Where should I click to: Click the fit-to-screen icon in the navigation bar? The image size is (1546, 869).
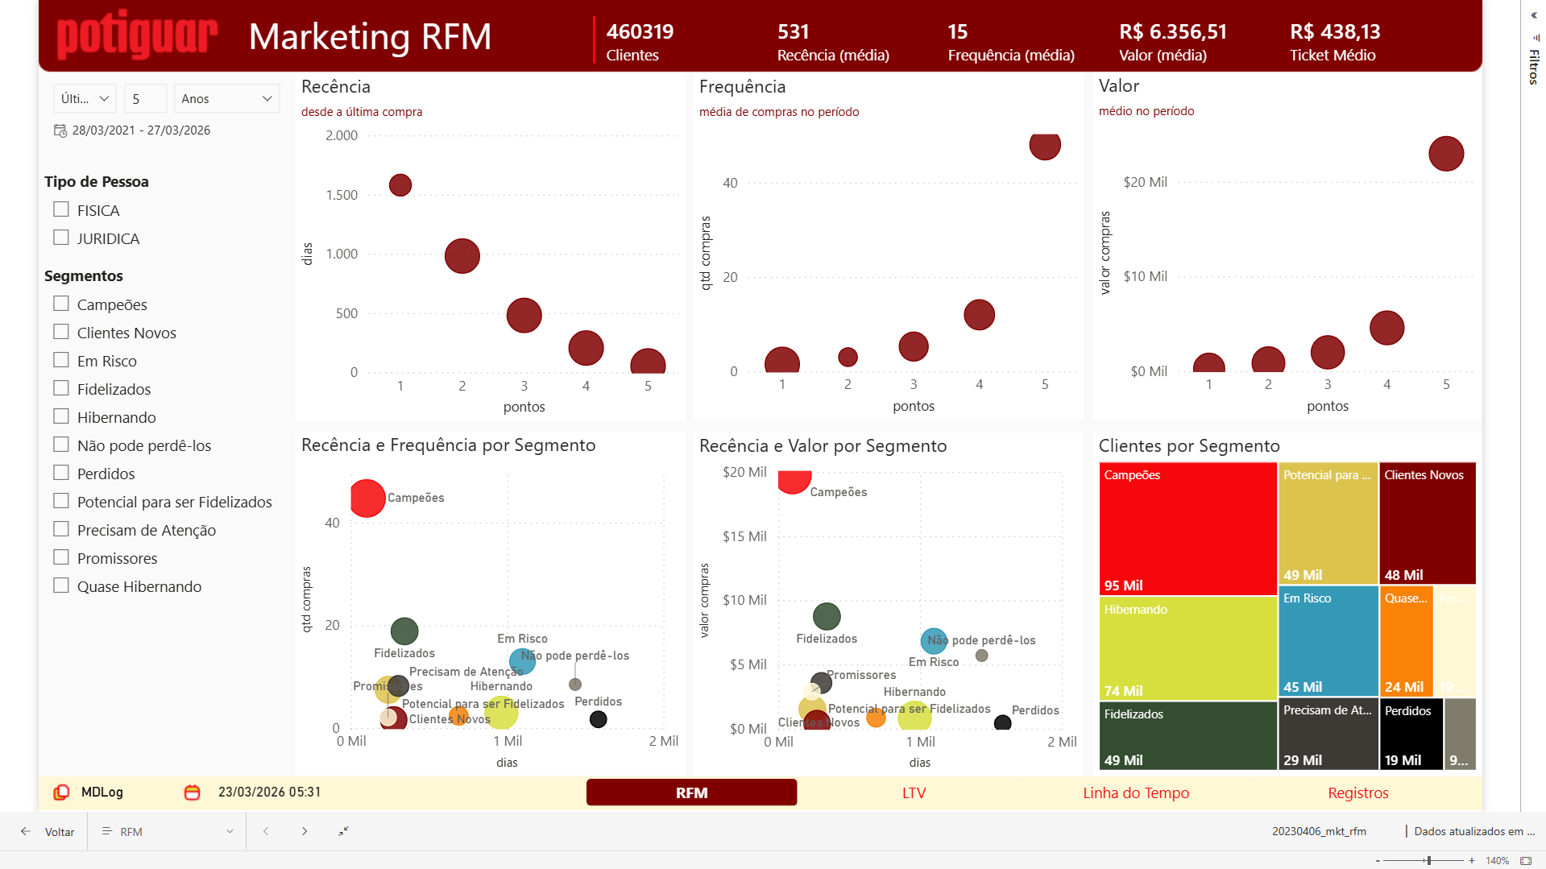point(343,831)
